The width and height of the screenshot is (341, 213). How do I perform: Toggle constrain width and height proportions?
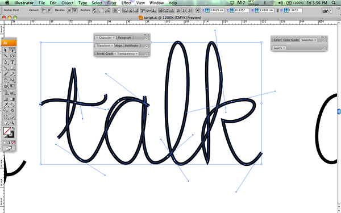click(x=277, y=10)
